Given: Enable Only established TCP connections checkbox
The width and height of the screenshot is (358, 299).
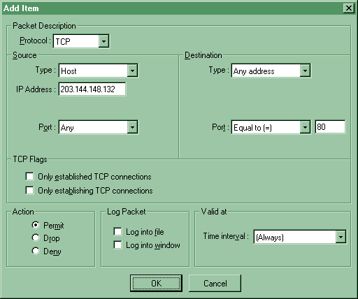Looking at the screenshot, I should 29,176.
